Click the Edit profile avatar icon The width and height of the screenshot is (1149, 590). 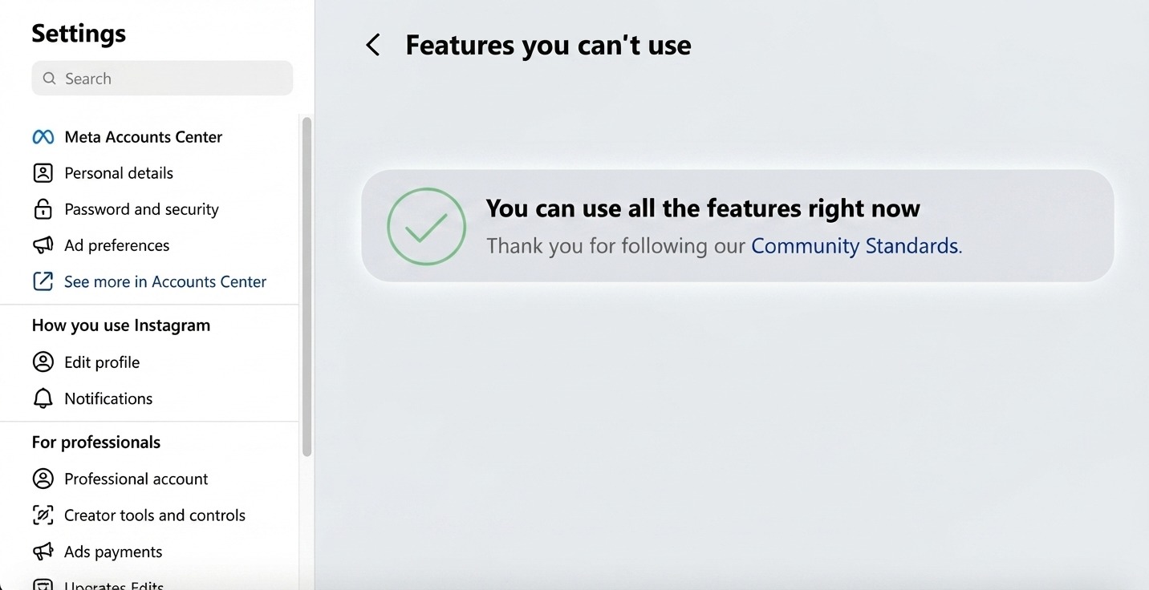[x=43, y=362]
